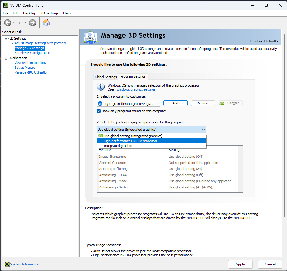Click the CityEngine program icon in combo box

100,103
